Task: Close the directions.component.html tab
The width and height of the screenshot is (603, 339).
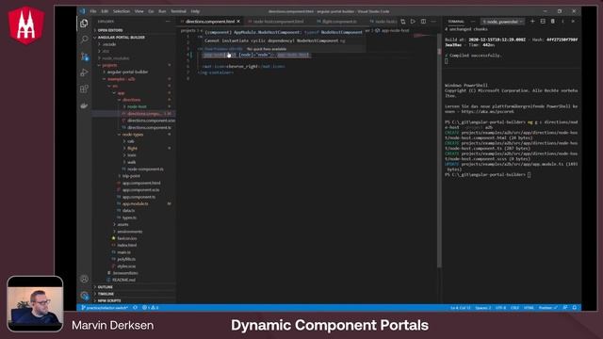Action: pyautogui.click(x=238, y=22)
